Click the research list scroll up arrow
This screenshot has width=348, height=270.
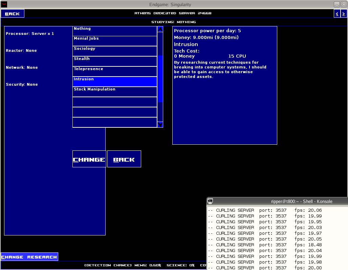tap(160, 29)
